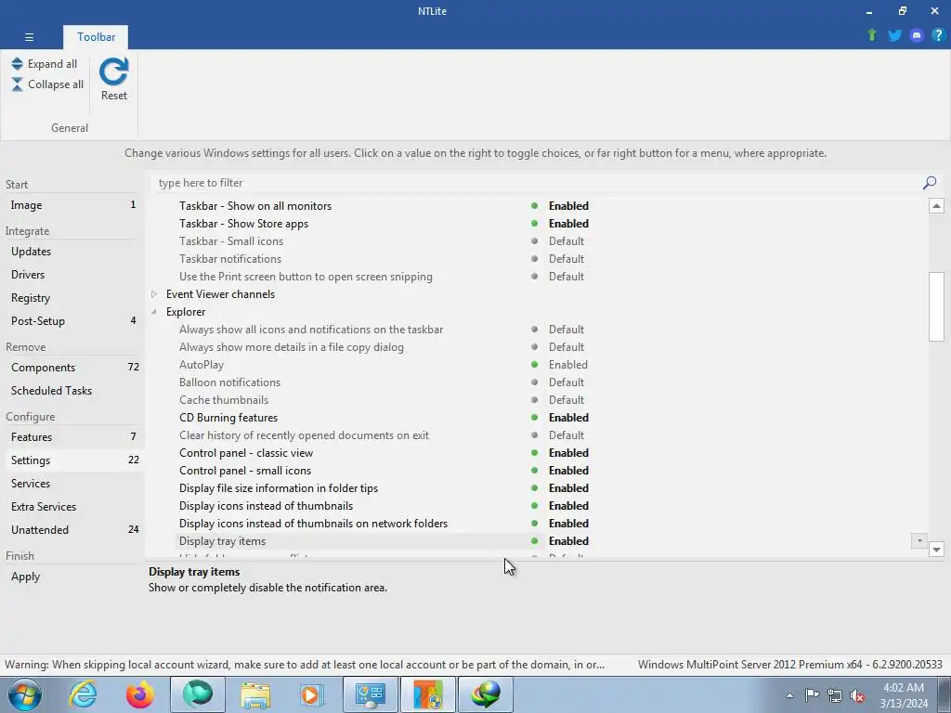This screenshot has width=951, height=713.
Task: Launch Firefox from taskbar
Action: (x=140, y=694)
